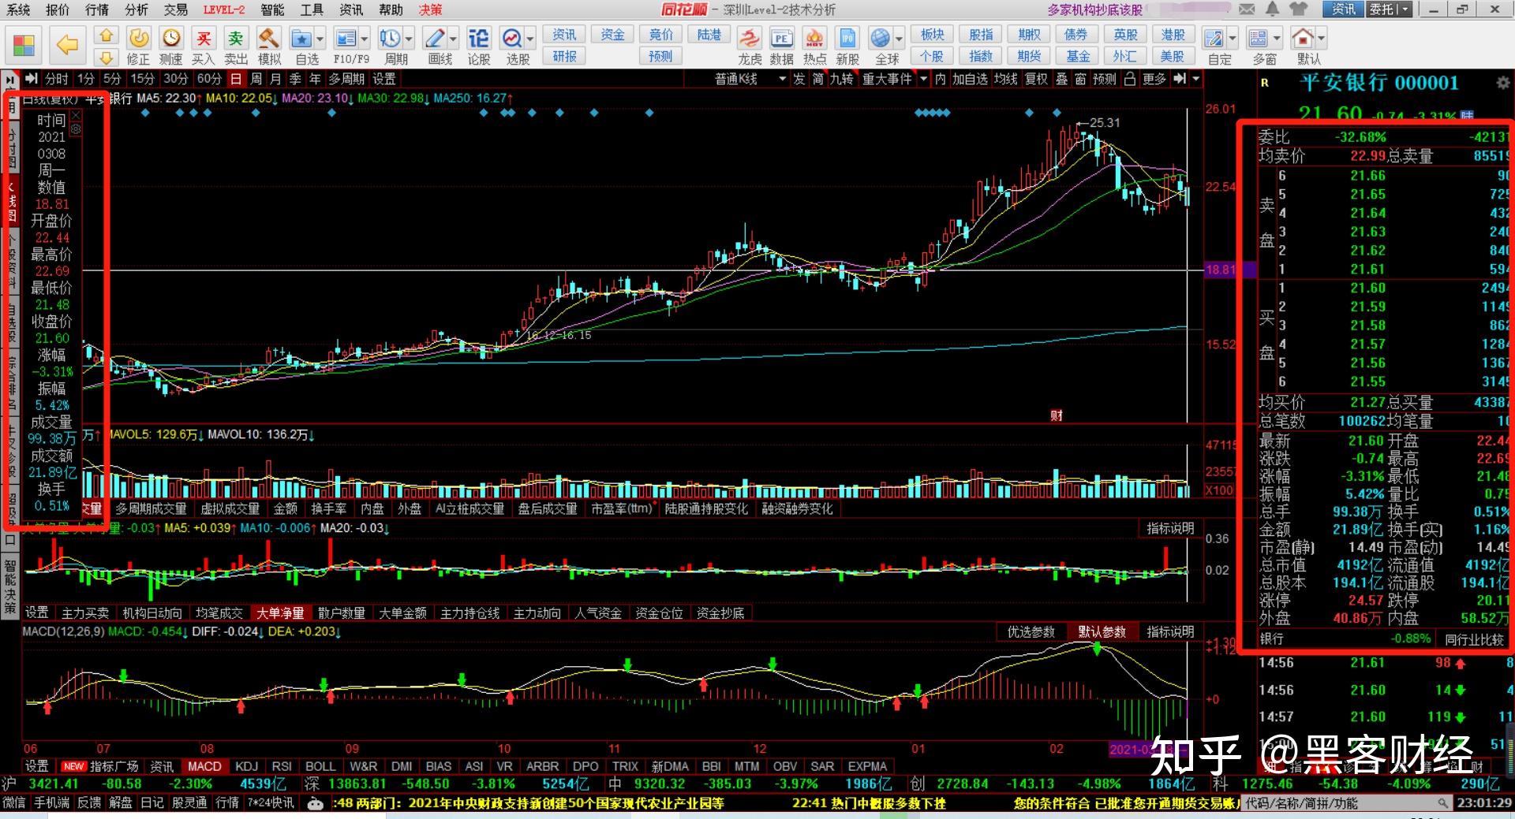Screen dimensions: 1515x819
Task: Switch to the KDJ indicator tab
Action: point(246,766)
